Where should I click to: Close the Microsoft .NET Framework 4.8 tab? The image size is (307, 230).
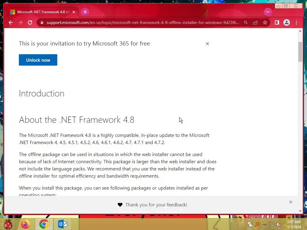74,12
